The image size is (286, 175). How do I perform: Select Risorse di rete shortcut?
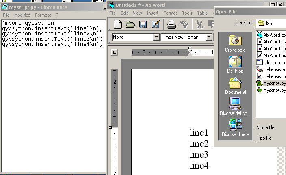[x=235, y=127]
